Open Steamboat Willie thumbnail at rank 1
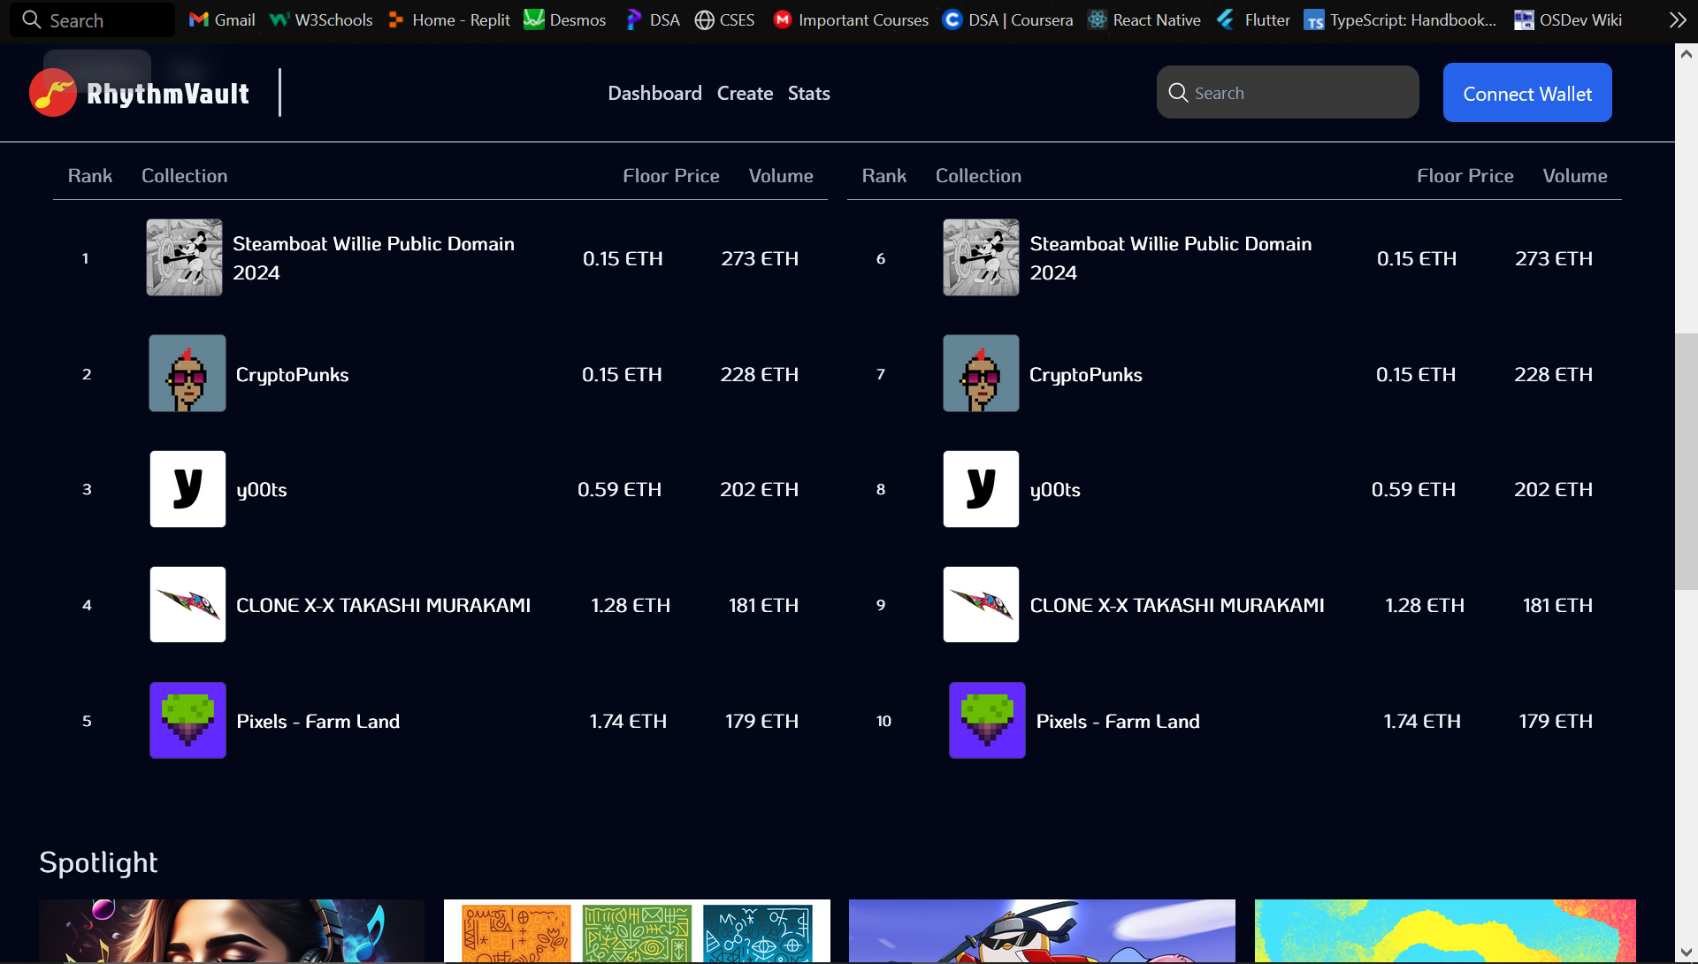The image size is (1698, 964). point(184,257)
